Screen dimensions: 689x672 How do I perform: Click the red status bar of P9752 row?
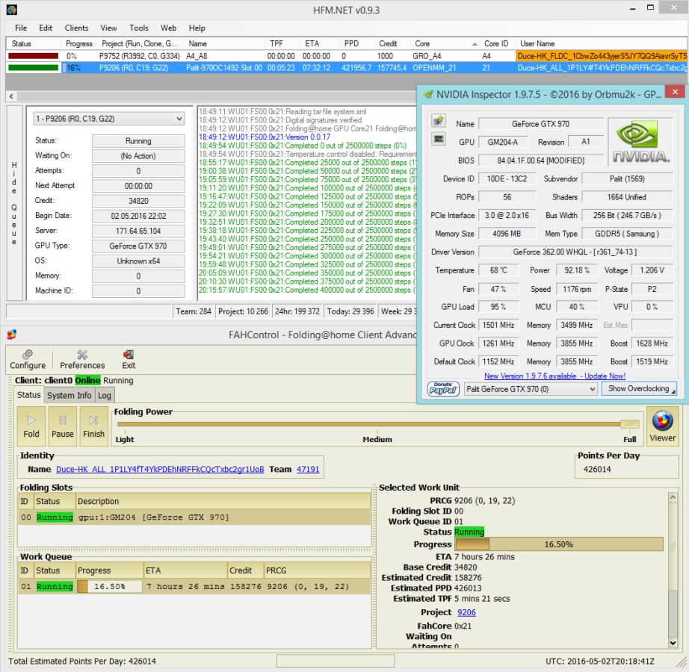pyautogui.click(x=34, y=56)
